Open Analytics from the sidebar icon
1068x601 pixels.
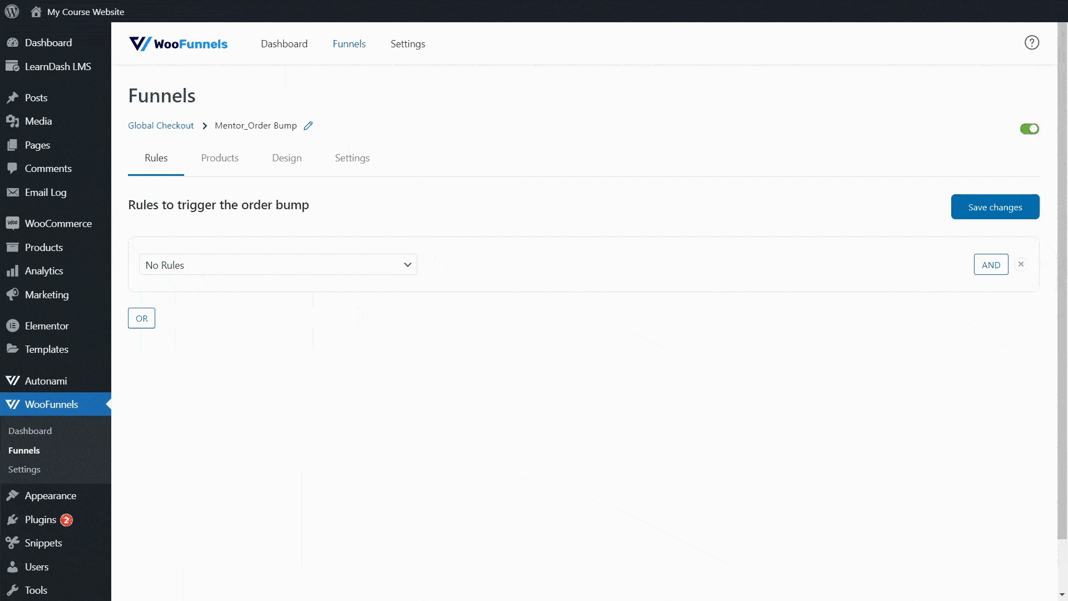coord(13,270)
